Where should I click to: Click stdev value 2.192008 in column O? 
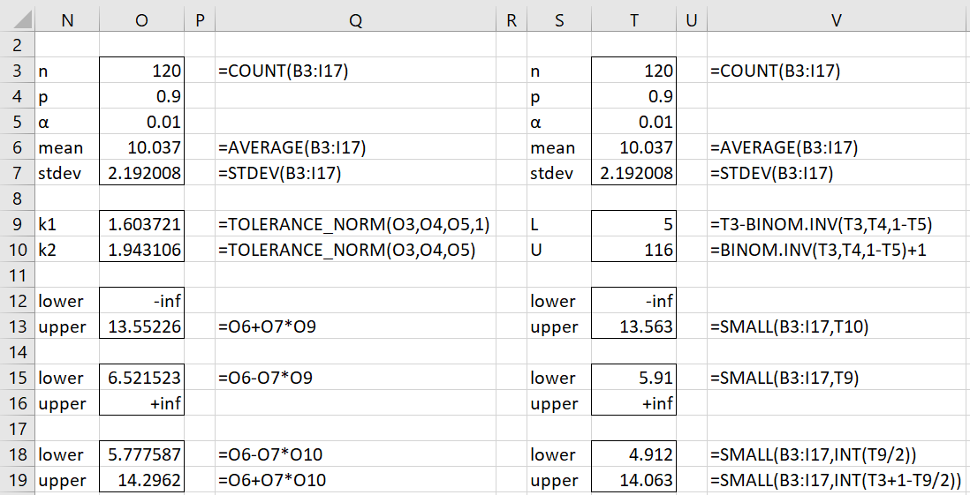141,173
